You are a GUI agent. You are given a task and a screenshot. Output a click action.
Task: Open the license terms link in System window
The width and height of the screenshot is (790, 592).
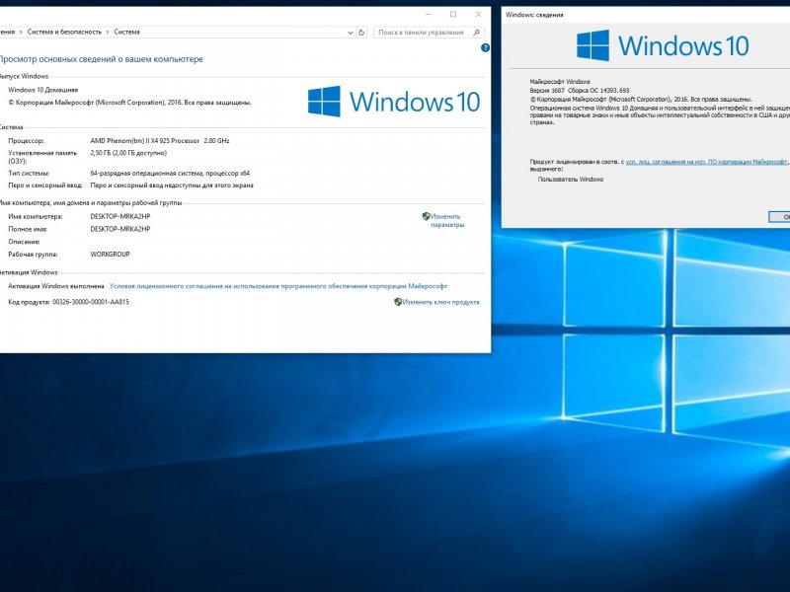[x=278, y=286]
